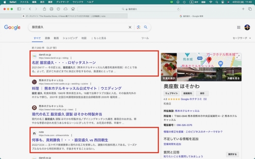The height and width of the screenshot is (159, 255).
Task: Open result 何事も、真剣勝負 脇宮盛久 vs 西田親生
Action: [x=70, y=140]
